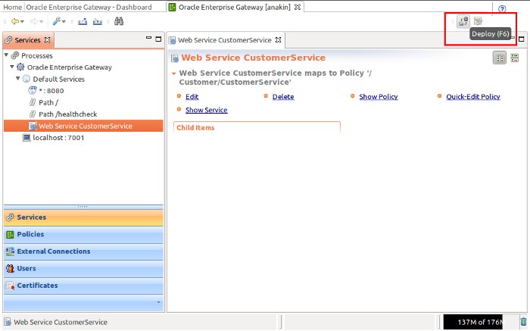Collapse the Default Services tree node
The height and width of the screenshot is (331, 530).
point(17,78)
